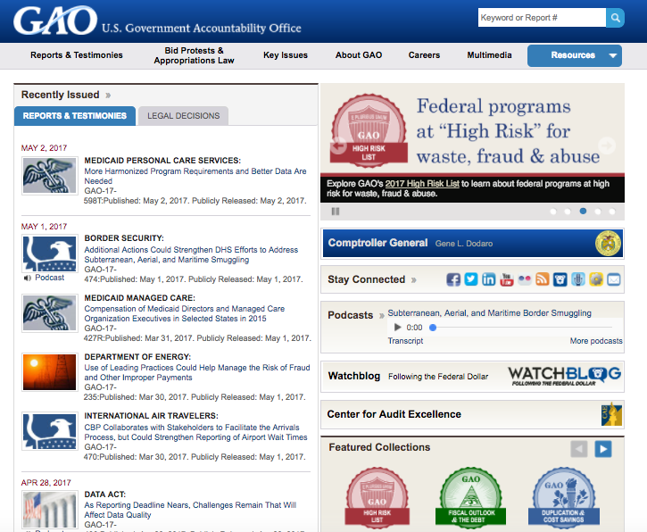This screenshot has height=532, width=647.
Task: Open DATA Act reporting deadline link
Action: 190,510
